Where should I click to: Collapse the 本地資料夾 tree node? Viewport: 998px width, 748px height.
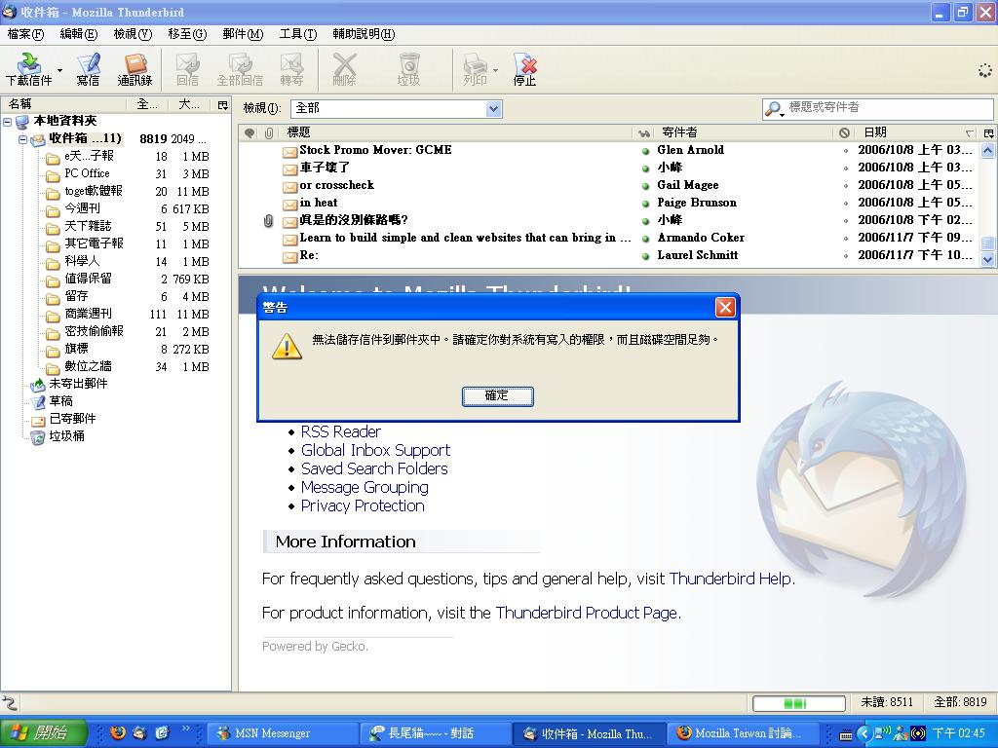pos(7,121)
